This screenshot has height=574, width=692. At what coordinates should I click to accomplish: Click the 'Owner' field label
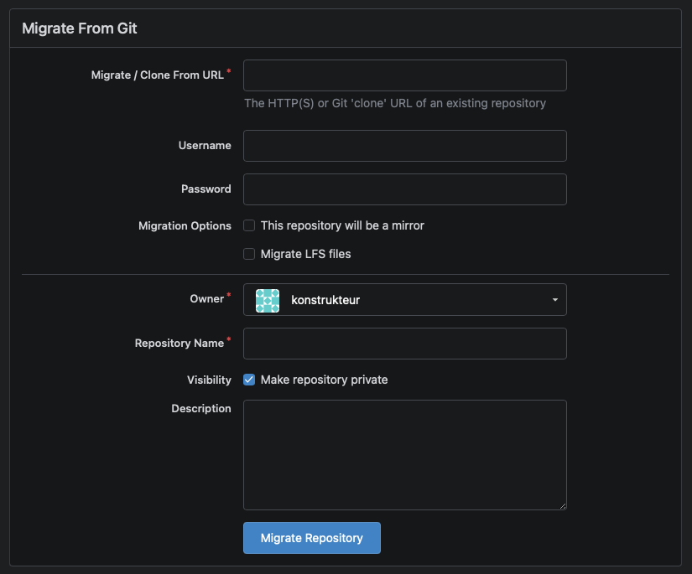click(206, 299)
